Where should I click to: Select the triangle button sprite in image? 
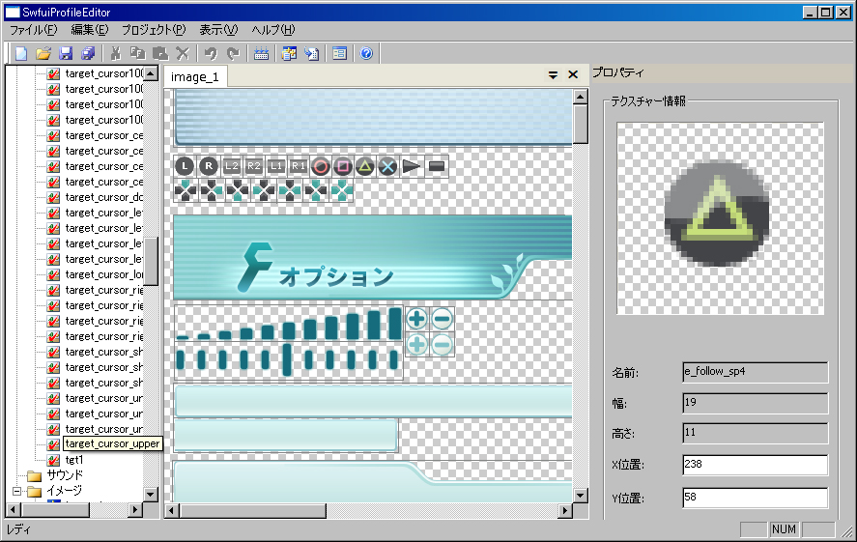pos(365,166)
